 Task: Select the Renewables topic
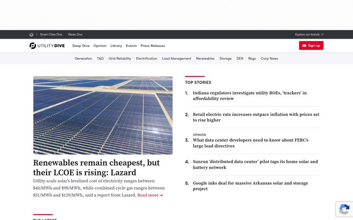pos(205,58)
